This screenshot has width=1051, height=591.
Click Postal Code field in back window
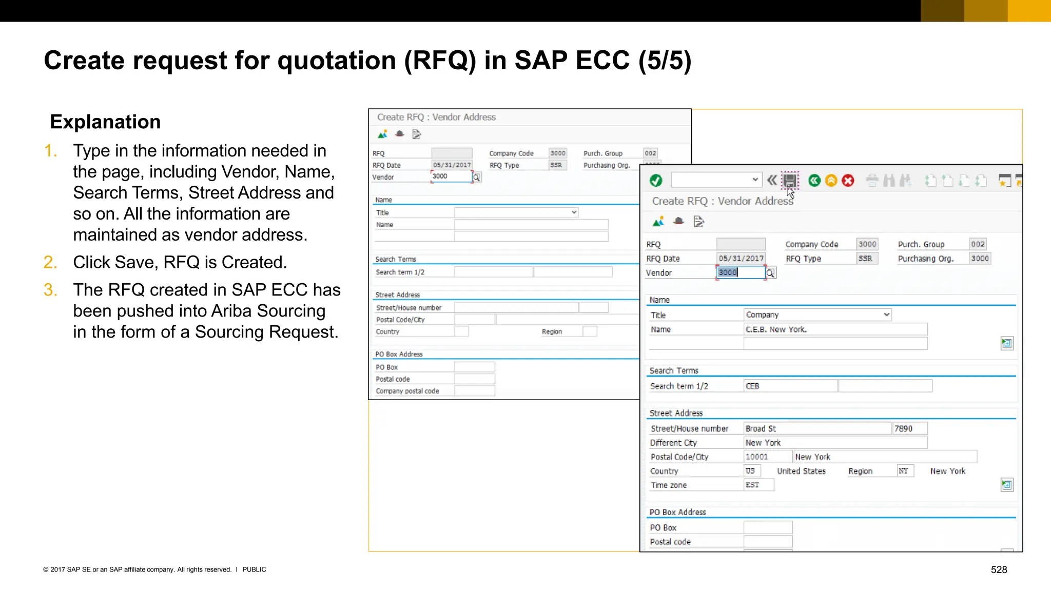[x=475, y=319]
